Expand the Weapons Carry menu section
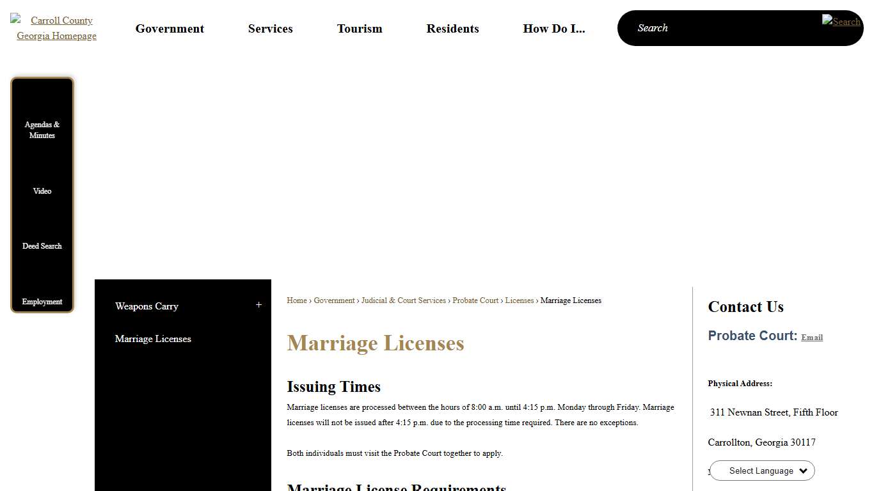Viewport: 874px width, 491px height. coord(258,305)
